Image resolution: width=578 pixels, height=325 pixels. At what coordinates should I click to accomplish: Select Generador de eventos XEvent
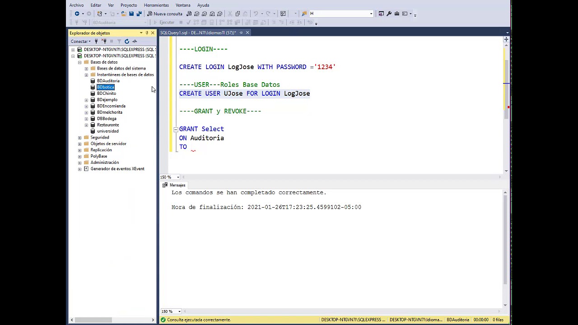tap(117, 169)
